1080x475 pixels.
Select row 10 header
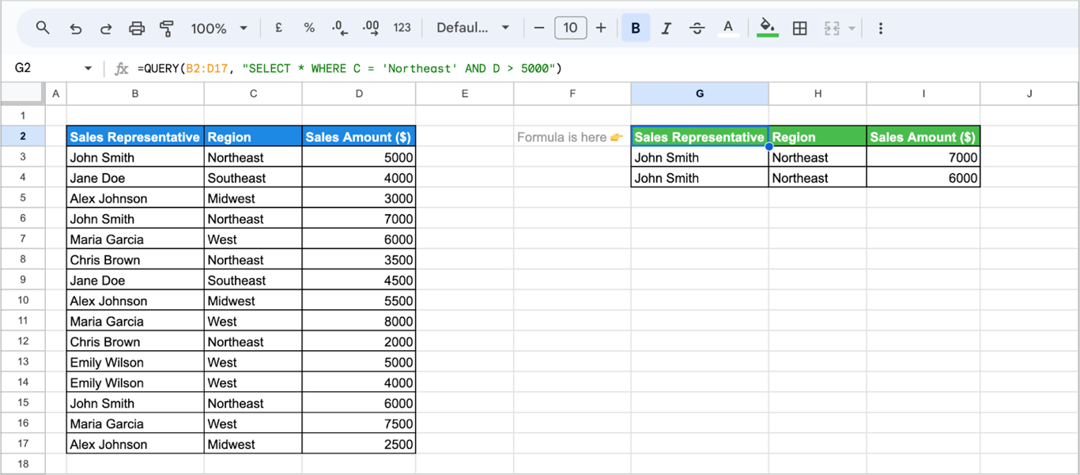(x=23, y=300)
